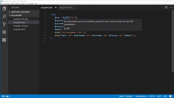This screenshot has height=98, width=174.
Task: Click Leerzeichen: 4 indentation setting
Action: pos(141,96)
